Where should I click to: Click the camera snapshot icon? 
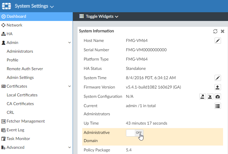(x=218, y=97)
